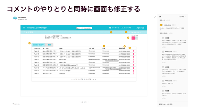Turn the scheduler switch OFF

136,38
